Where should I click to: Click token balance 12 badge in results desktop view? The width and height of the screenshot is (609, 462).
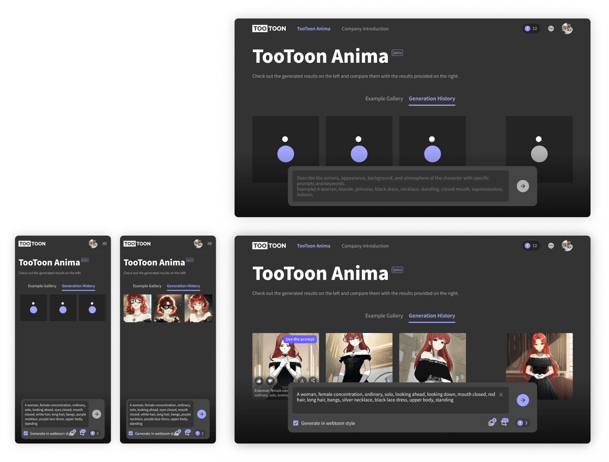531,246
